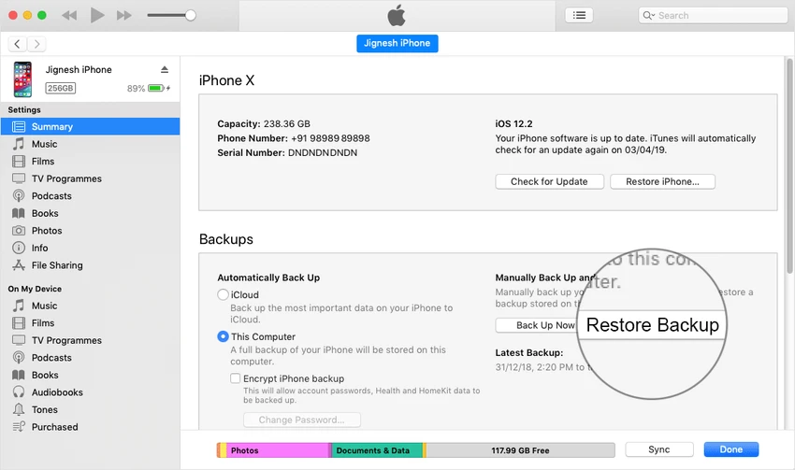Open Podcasts under Settings sidebar
The width and height of the screenshot is (795, 470).
51,196
